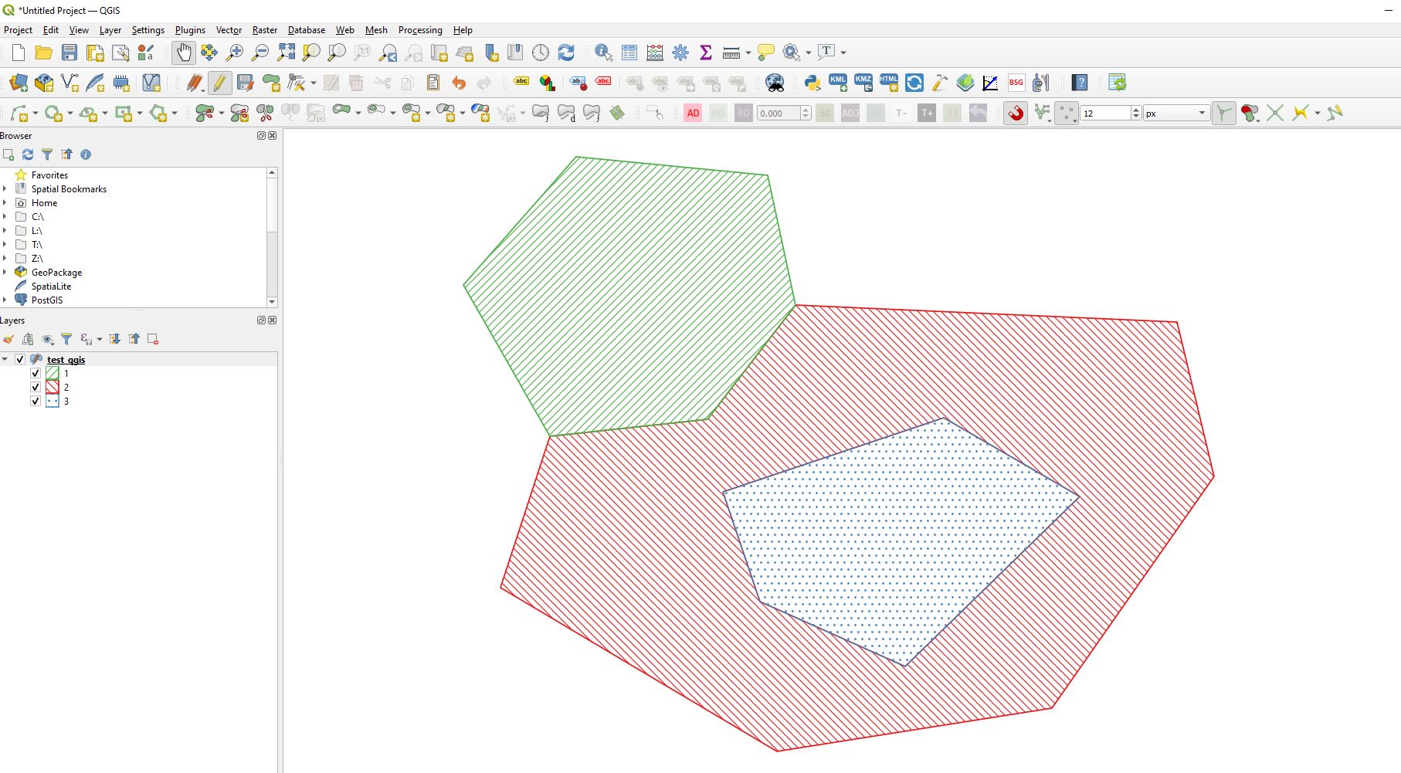The width and height of the screenshot is (1401, 773).
Task: Expand the GeoPackage item in the Browser
Action: tap(5, 272)
